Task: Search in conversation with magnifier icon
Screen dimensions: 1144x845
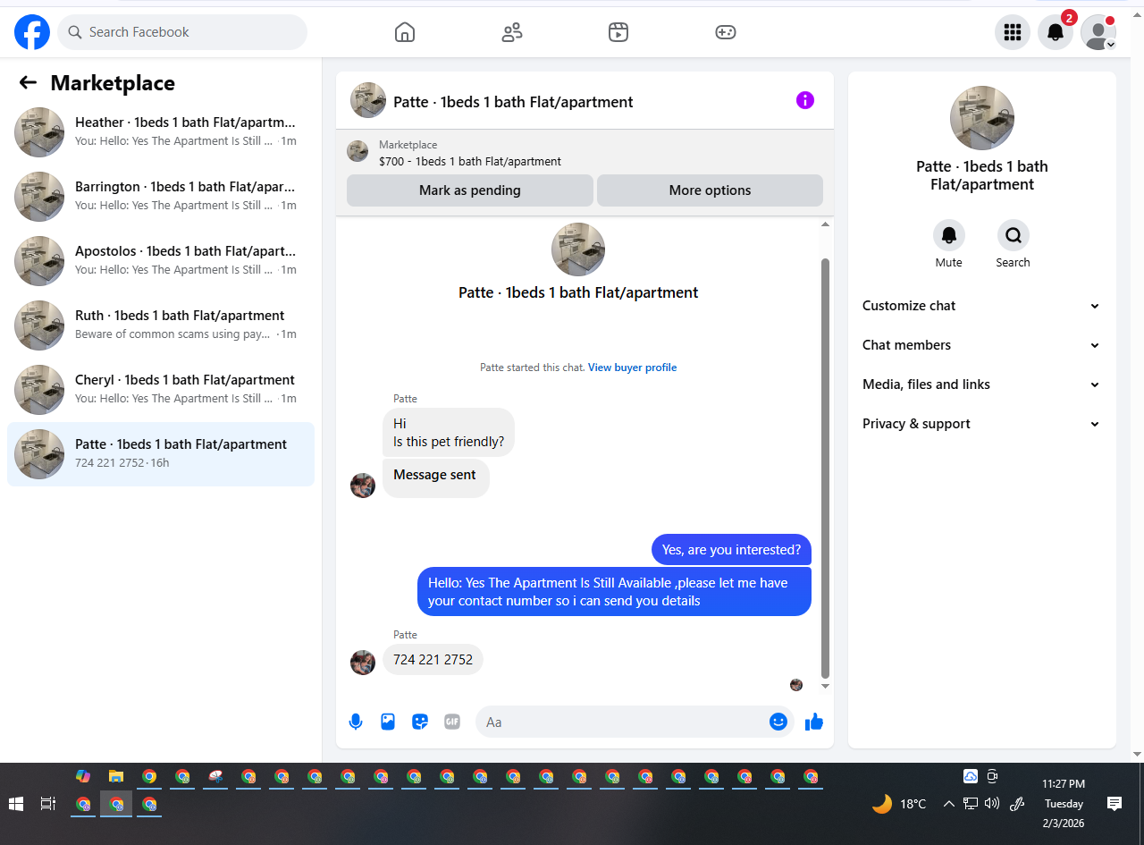Action: click(x=1014, y=235)
